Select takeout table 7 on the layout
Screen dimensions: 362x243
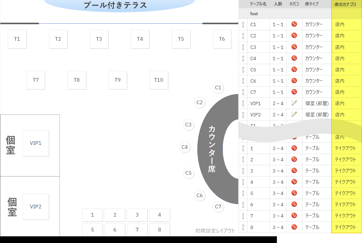[137, 230]
